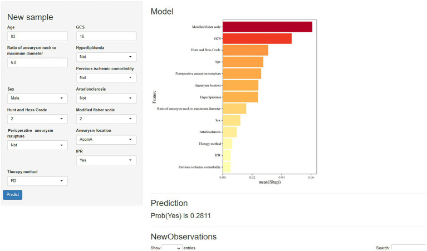The height and width of the screenshot is (251, 427).
Task: Open the Hunt and Hess Grade dropdown
Action: pos(37,119)
